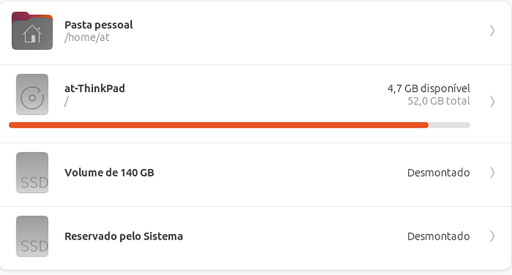Open chevron next to Volume de 140 GB

pyautogui.click(x=492, y=173)
